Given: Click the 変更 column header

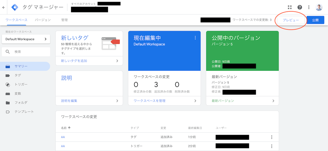Looking at the screenshot, I should pos(163,128).
